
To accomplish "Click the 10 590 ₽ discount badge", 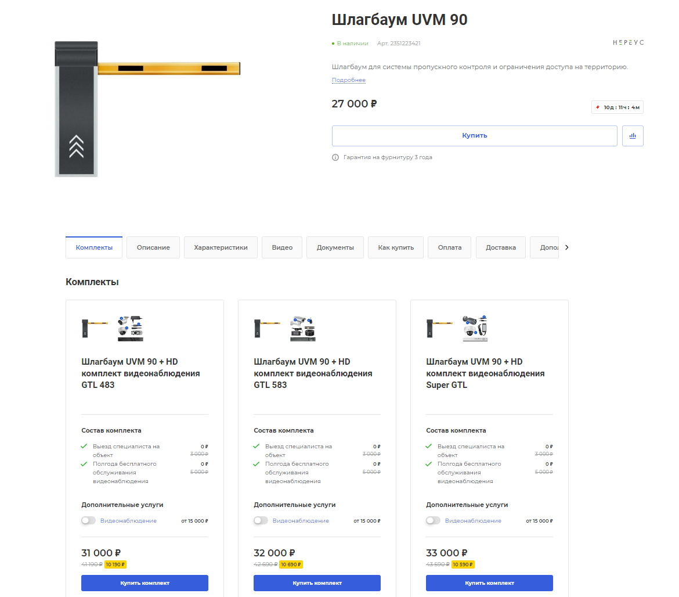I will tap(463, 564).
